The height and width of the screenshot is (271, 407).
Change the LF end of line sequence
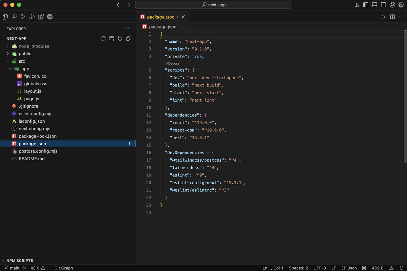(334, 268)
